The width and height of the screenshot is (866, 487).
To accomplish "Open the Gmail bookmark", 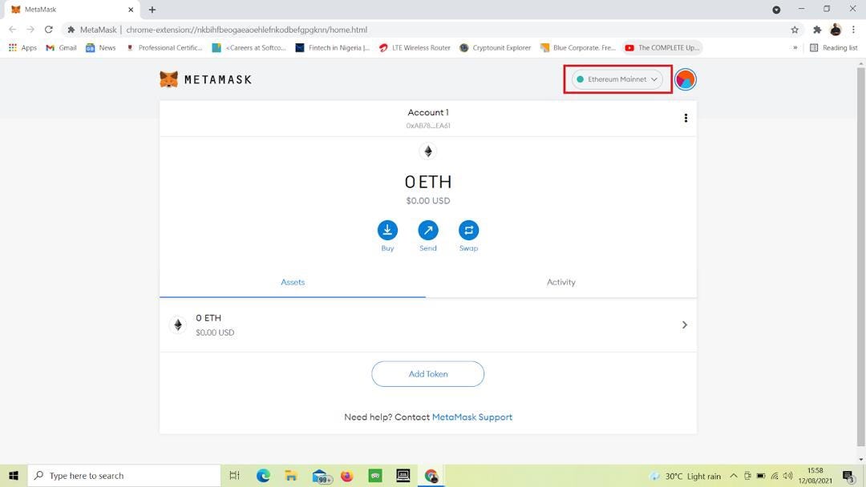I will pyautogui.click(x=61, y=48).
